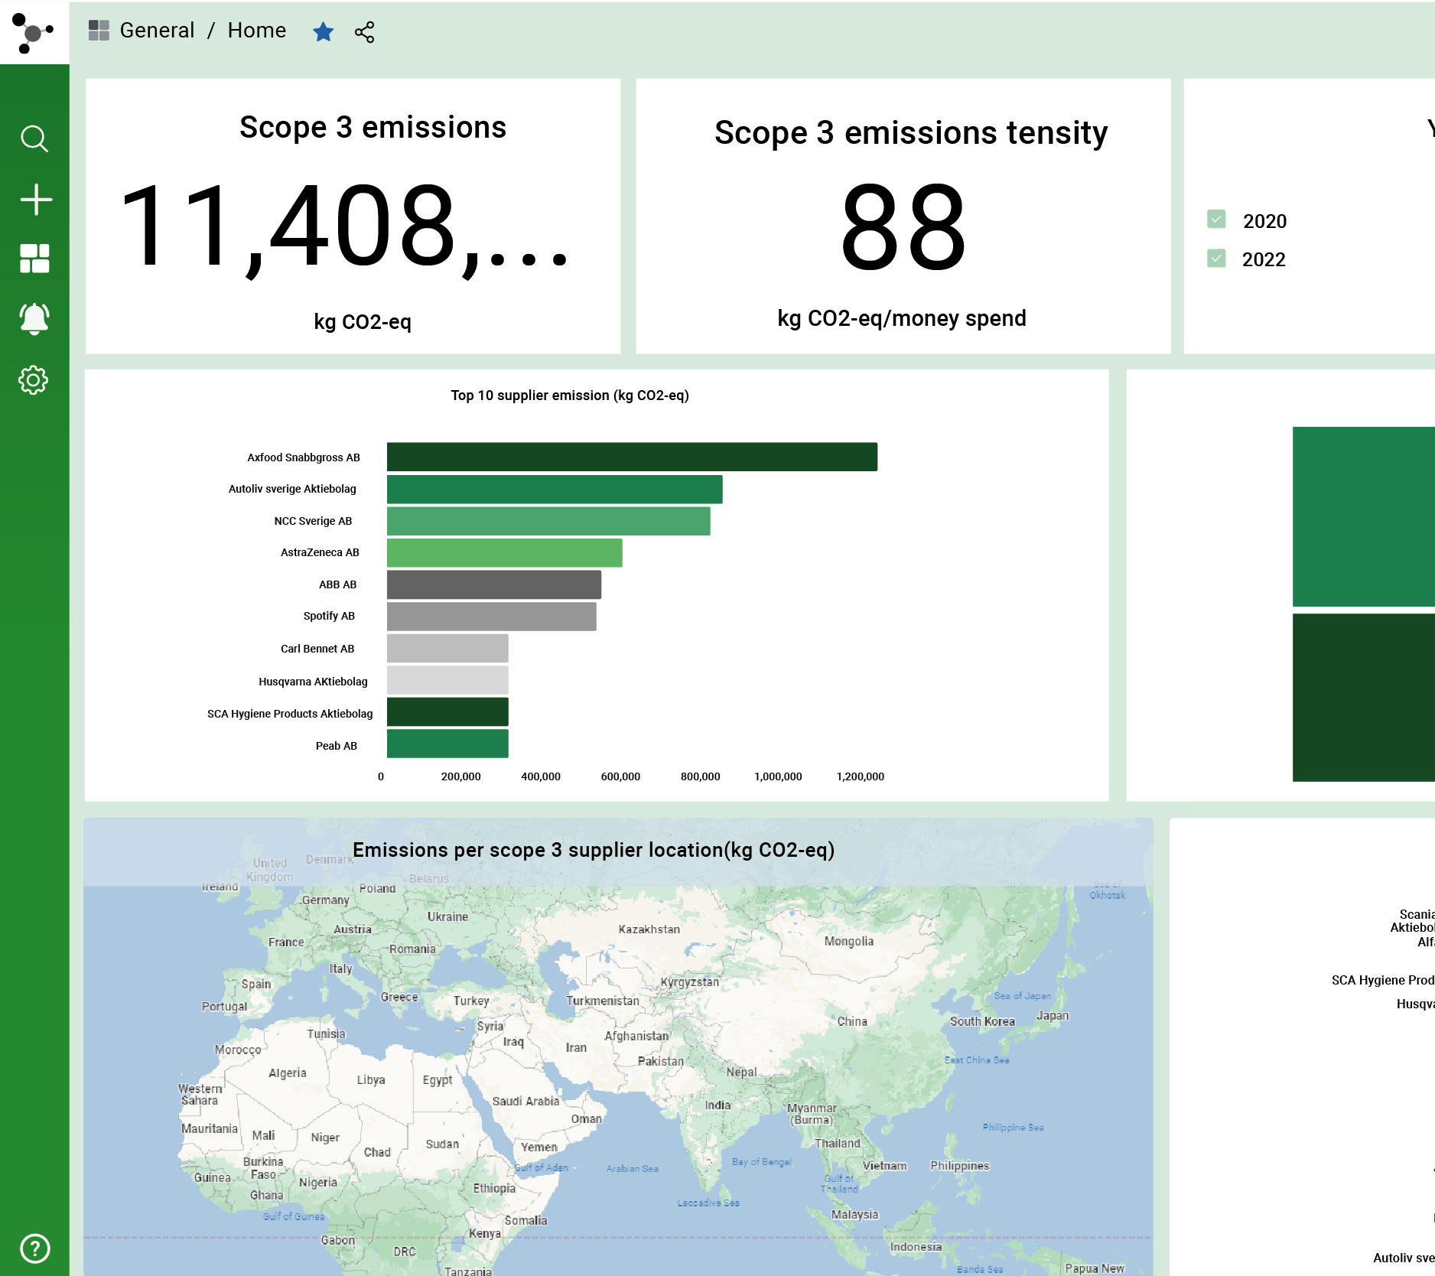Click the Home dashboard breadcrumb
The width and height of the screenshot is (1435, 1276).
coord(257,31)
